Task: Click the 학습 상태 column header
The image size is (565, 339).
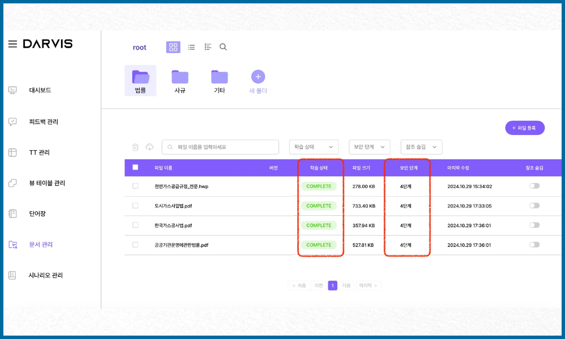Action: click(x=319, y=168)
